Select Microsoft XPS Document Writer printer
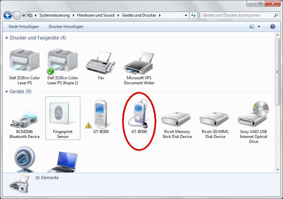 (139, 68)
